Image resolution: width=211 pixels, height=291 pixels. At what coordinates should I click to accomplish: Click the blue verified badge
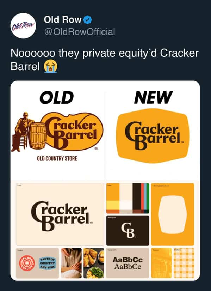(x=87, y=20)
